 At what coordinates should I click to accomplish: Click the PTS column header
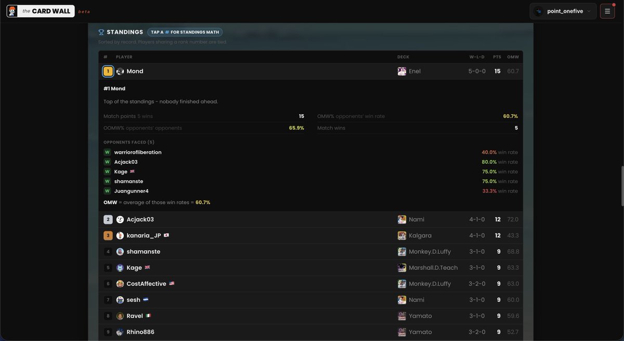coord(497,57)
